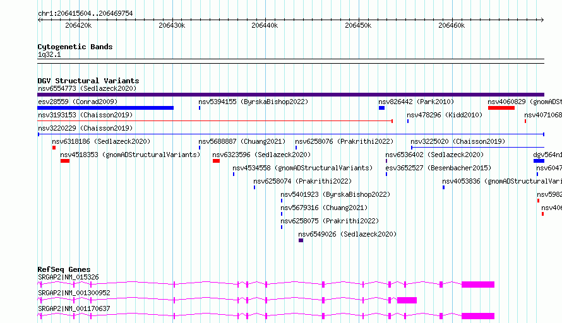Open nsv6323596 (Sedlazeck2020) variant
Viewport: 562px width, 323px height.
point(261,155)
